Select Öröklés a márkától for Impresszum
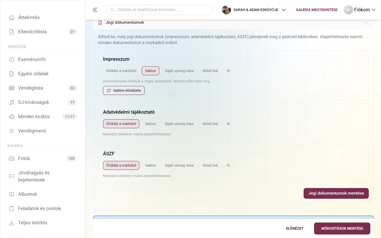381x238 pixels. (121, 71)
